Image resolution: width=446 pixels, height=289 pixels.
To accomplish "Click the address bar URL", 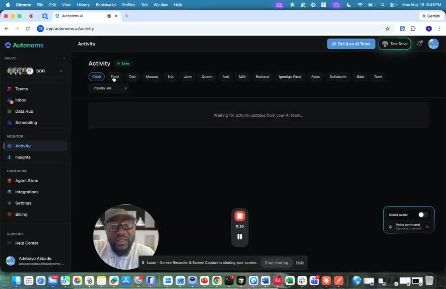I will [x=70, y=29].
